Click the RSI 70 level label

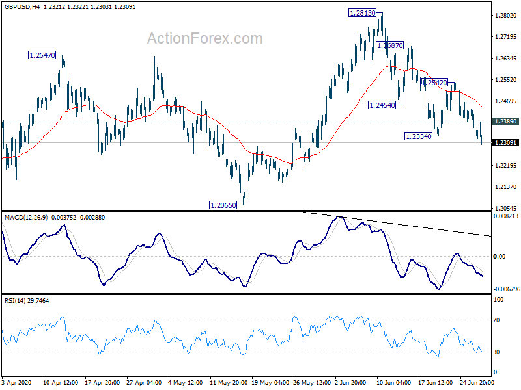tap(496, 320)
